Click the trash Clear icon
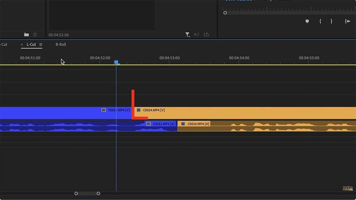This screenshot has height=200, width=356. 35,35
